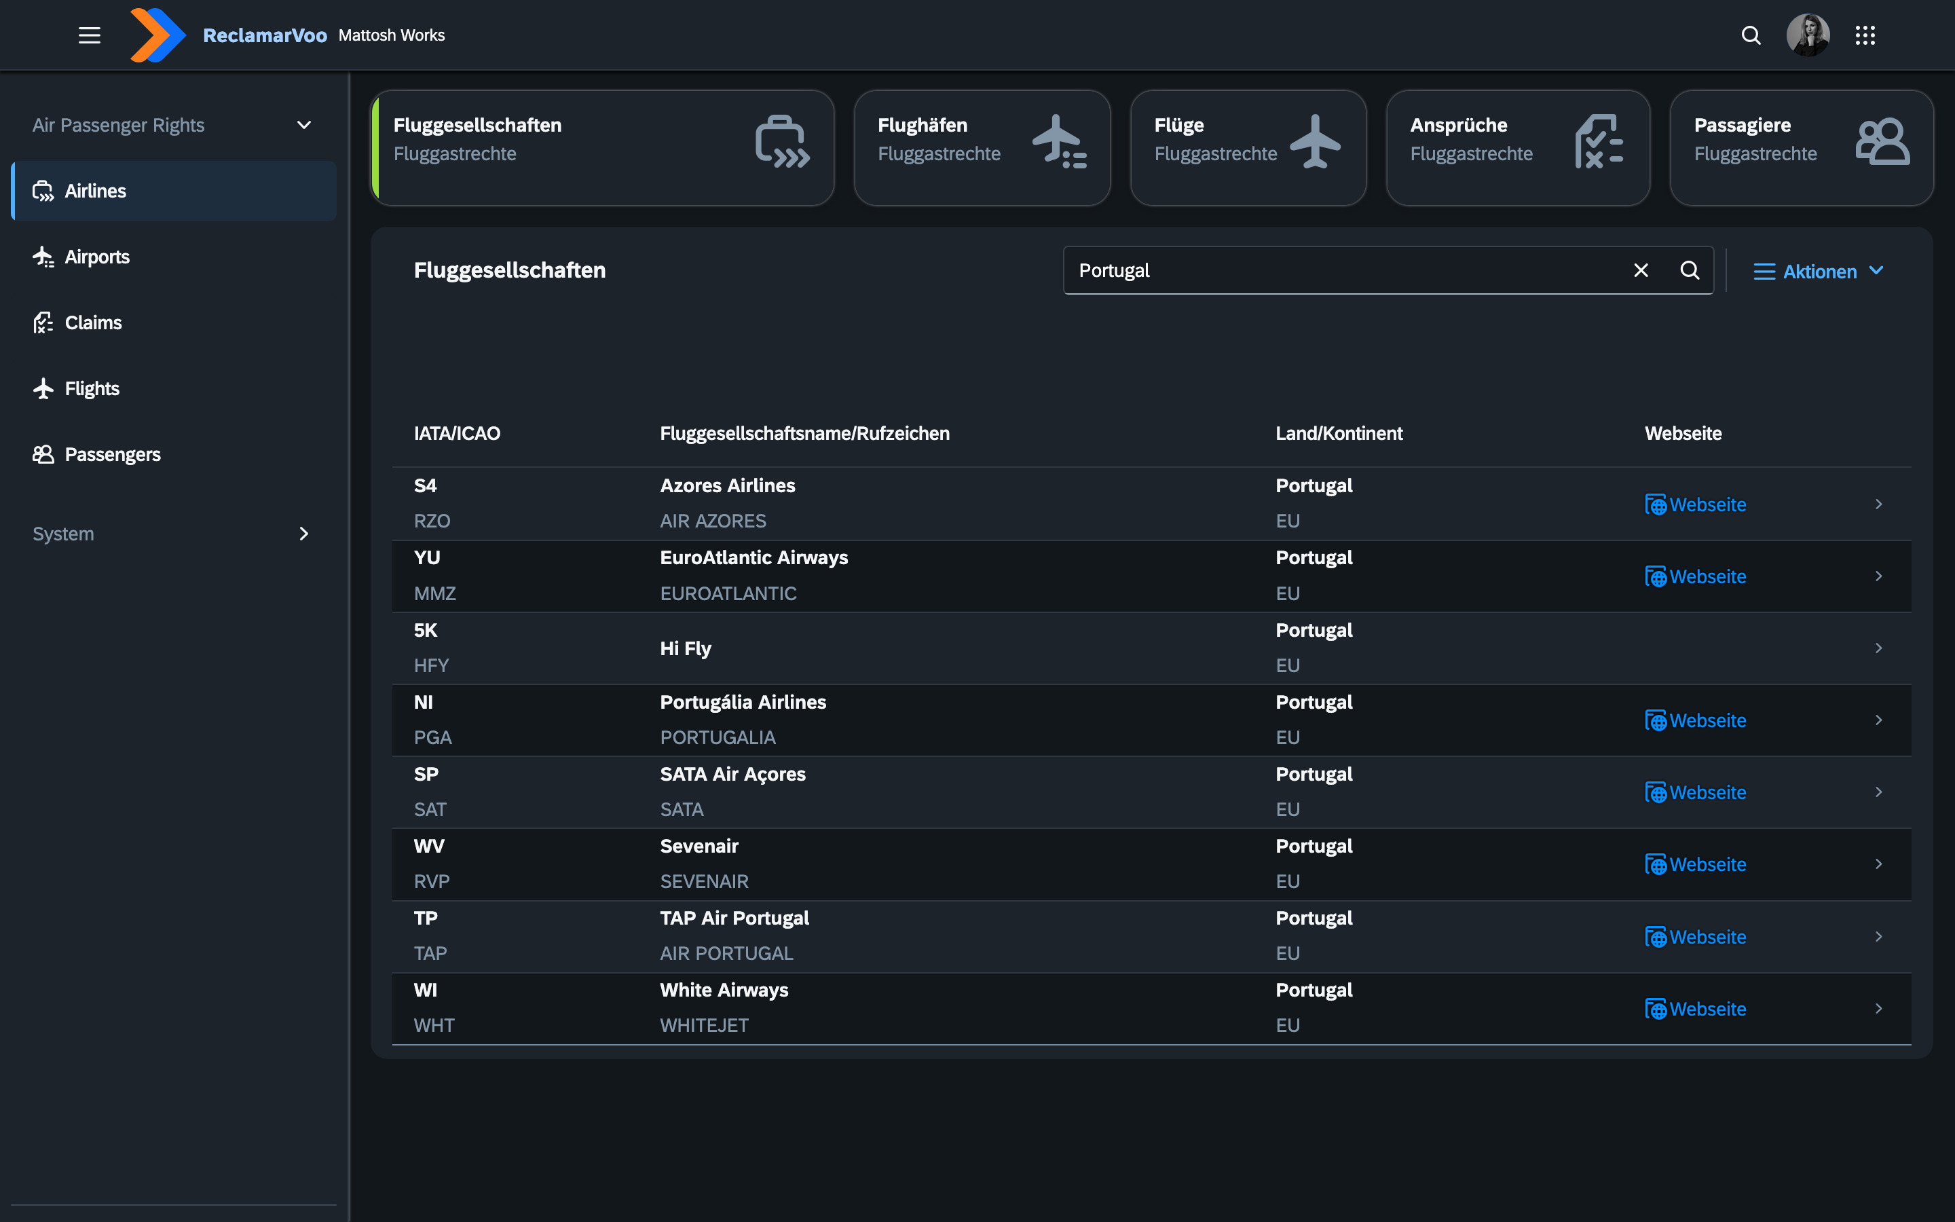Open the Webseite link for Azores Airlines
Screen dimensions: 1955x1222
point(1696,504)
